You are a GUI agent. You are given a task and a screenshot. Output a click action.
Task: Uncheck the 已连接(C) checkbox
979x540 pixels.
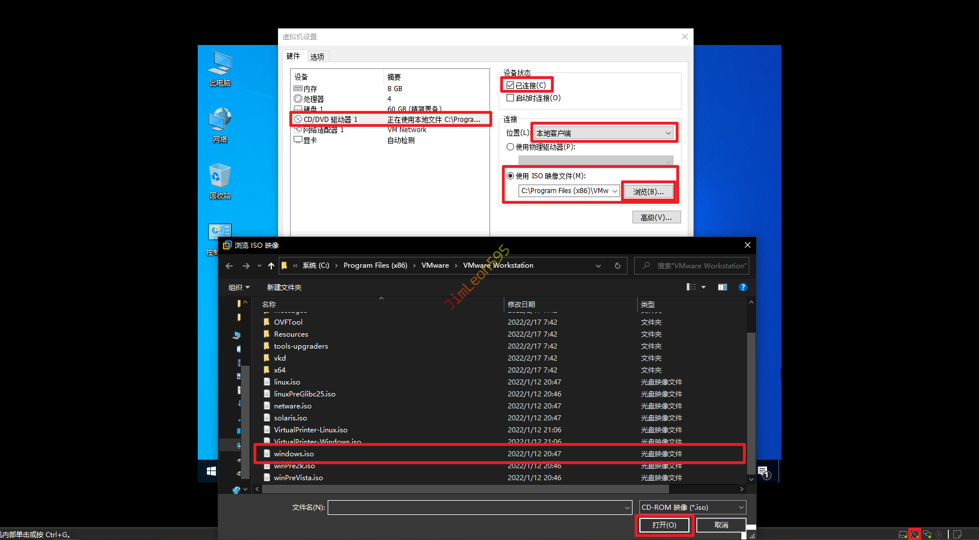tap(511, 85)
